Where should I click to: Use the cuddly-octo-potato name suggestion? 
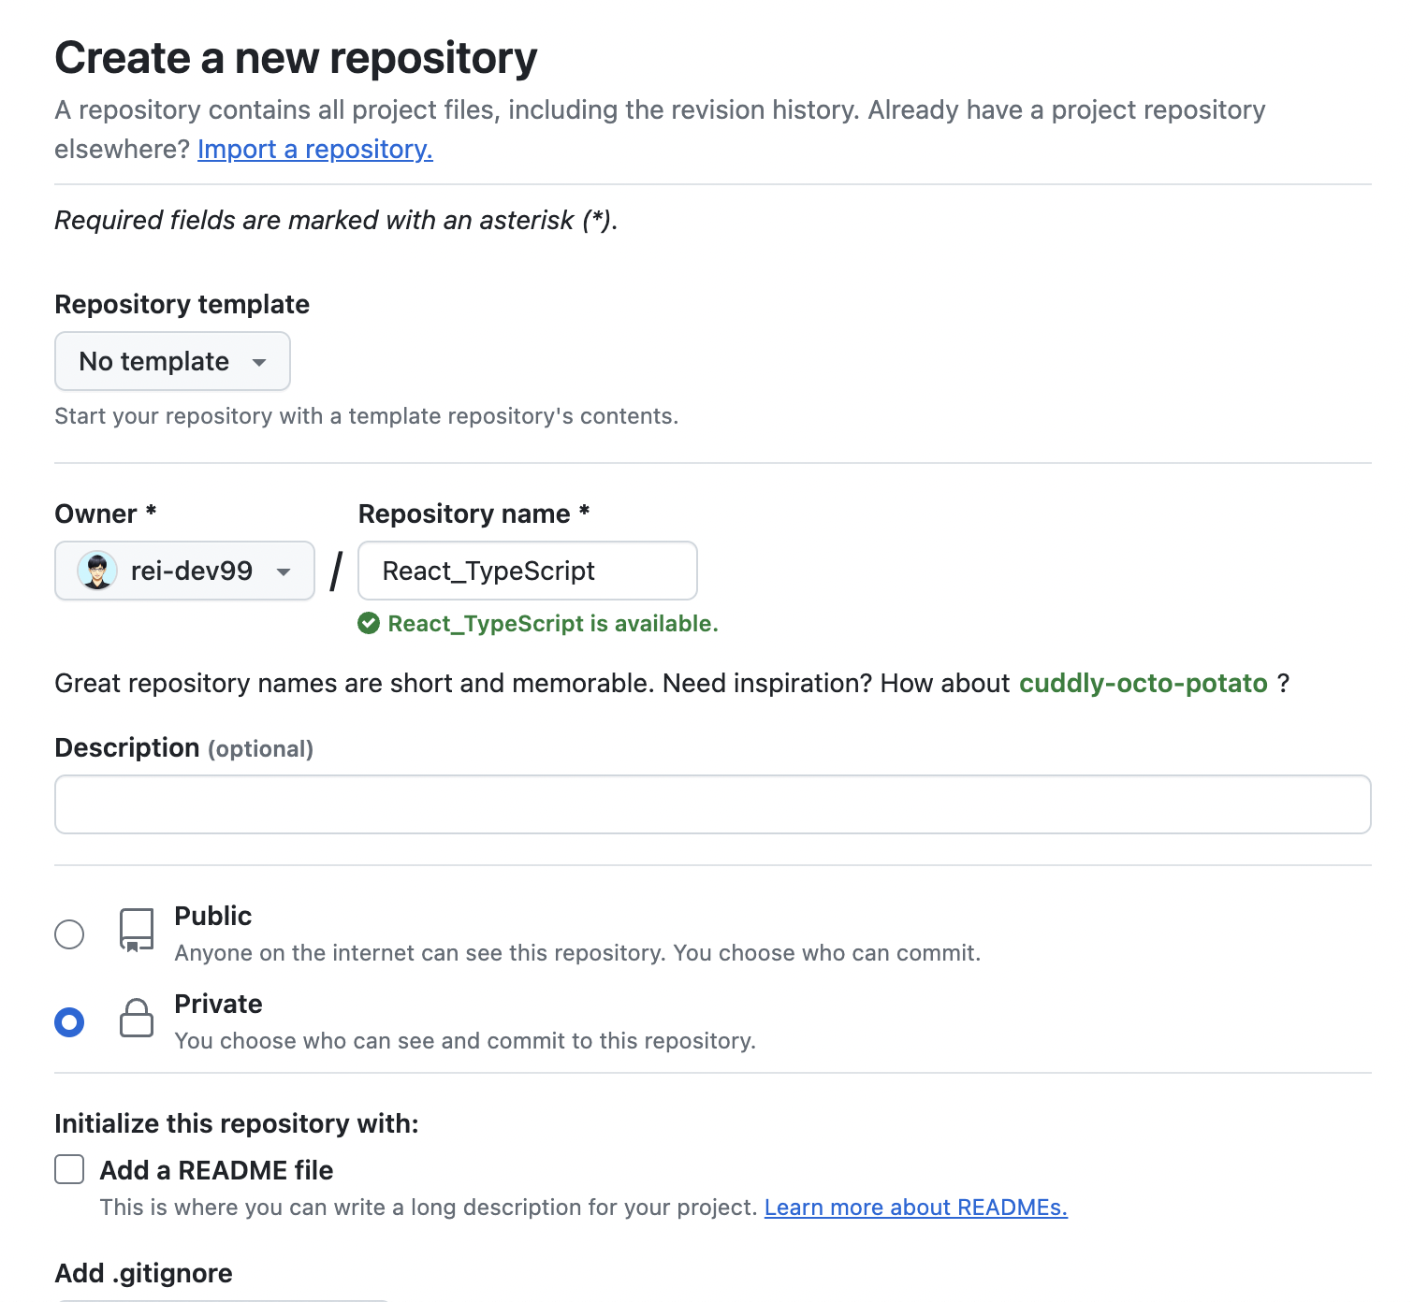click(1143, 683)
